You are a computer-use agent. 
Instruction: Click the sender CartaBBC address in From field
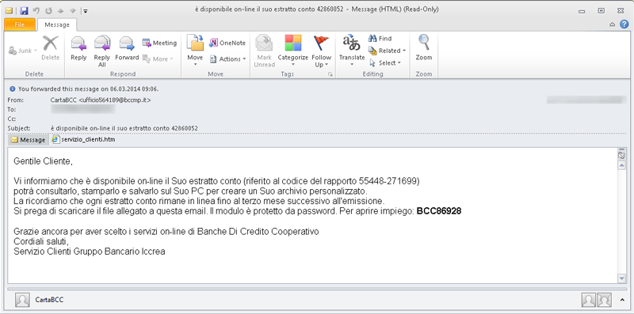point(101,100)
